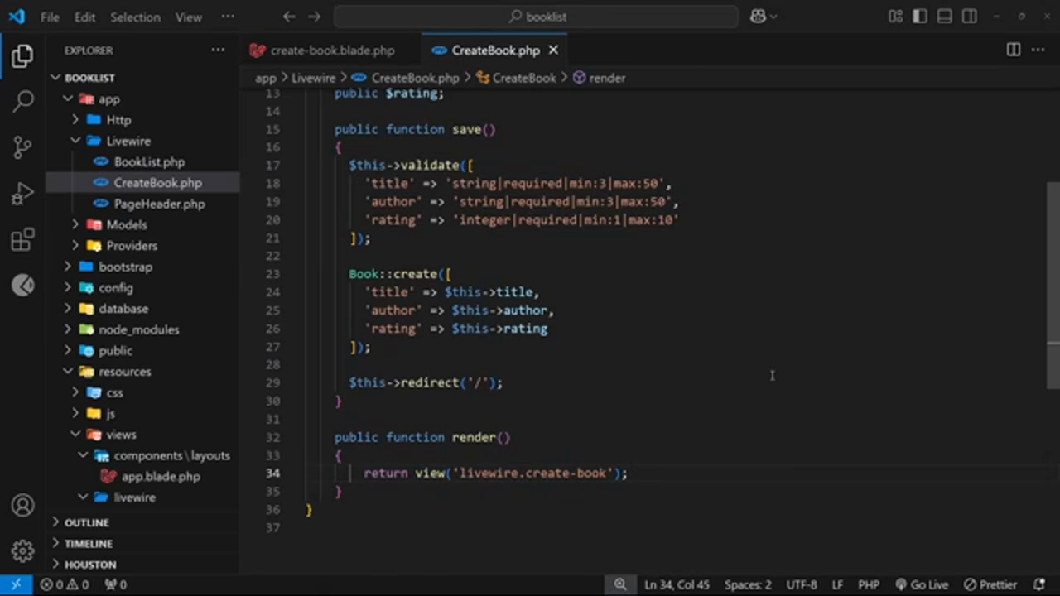Screen dimensions: 1060x596
Task: Open editor More Actions ellipsis
Action: pos(1038,50)
